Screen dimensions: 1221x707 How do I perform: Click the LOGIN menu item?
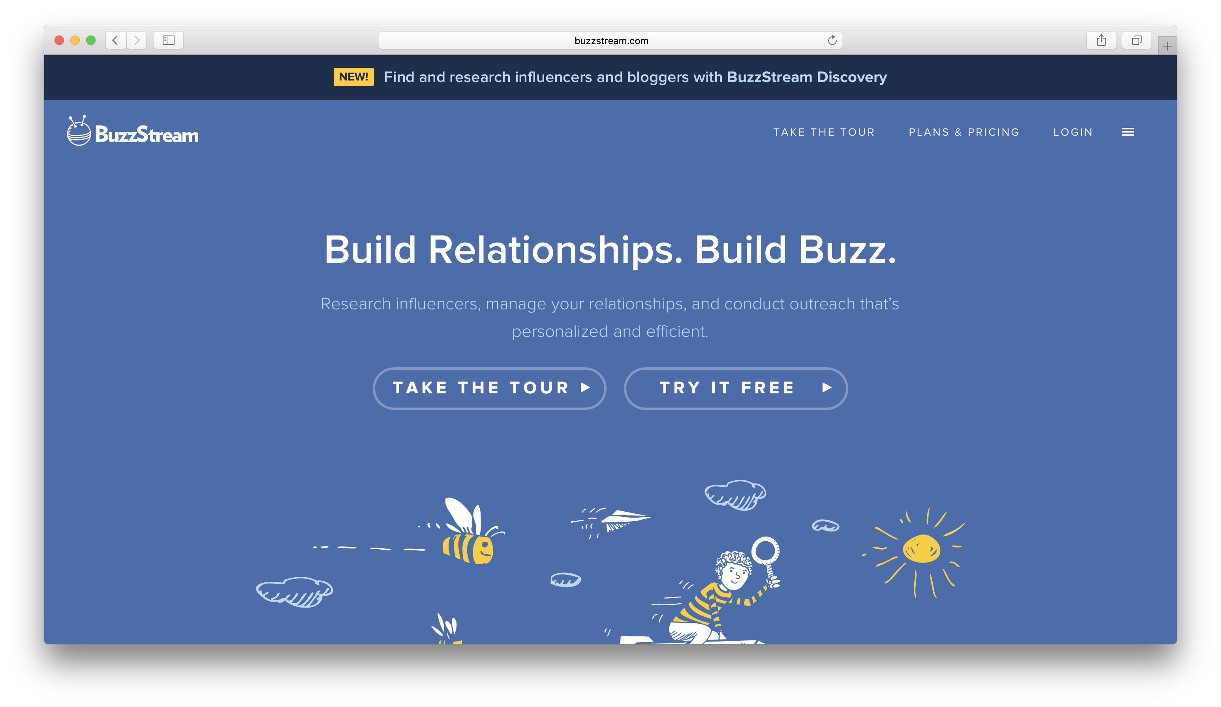[1073, 131]
